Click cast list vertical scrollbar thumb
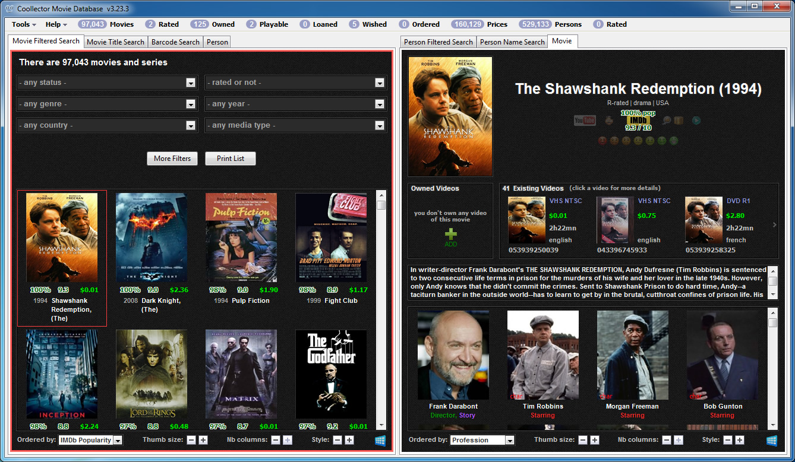This screenshot has width=795, height=462. coord(772,322)
